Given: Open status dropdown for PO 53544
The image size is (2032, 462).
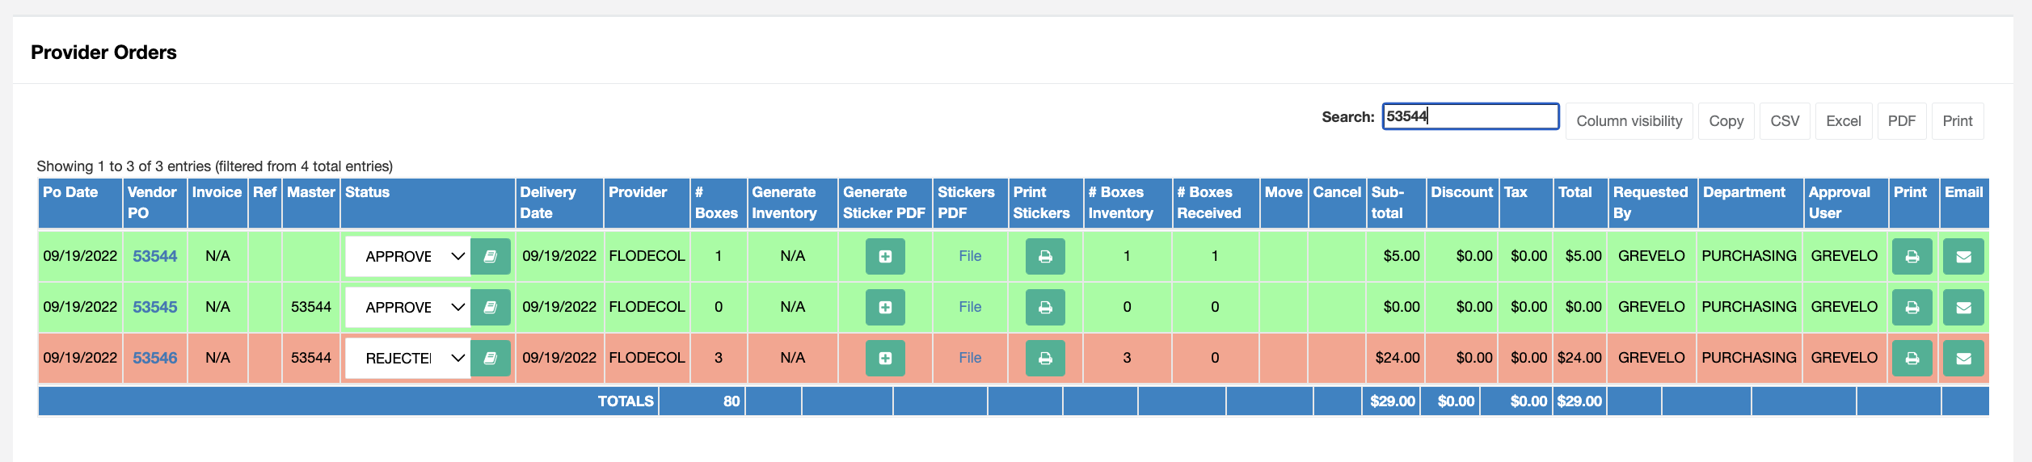Looking at the screenshot, I should (408, 256).
